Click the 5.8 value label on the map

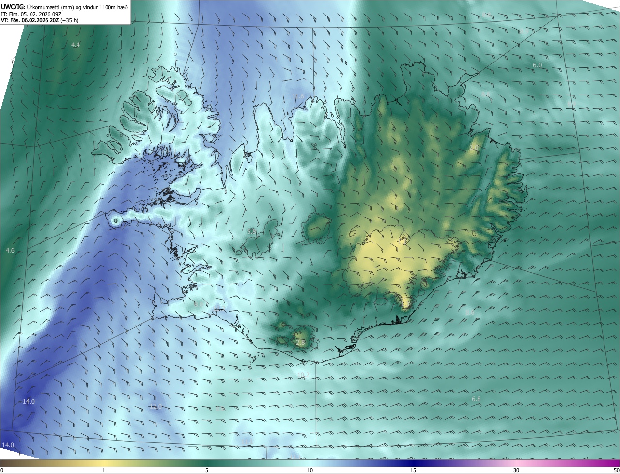251,232
